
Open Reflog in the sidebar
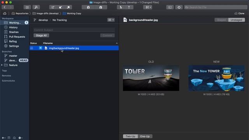(13, 42)
